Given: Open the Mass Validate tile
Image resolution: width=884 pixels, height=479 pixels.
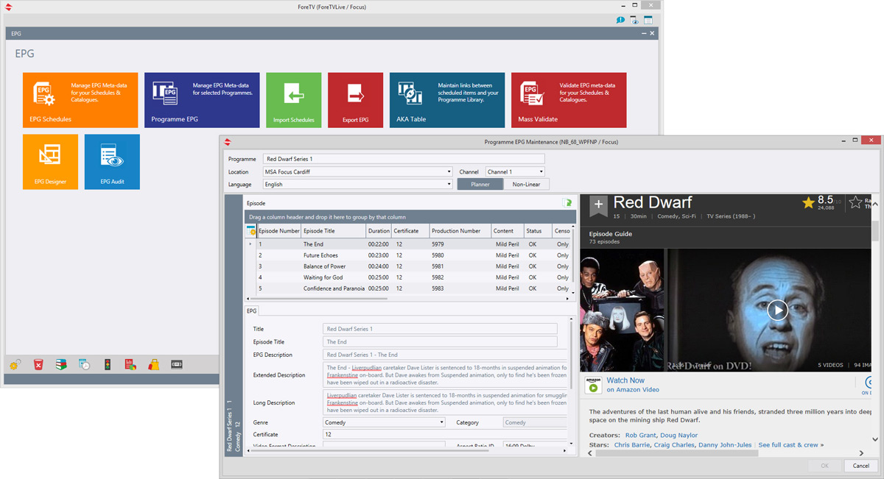Looking at the screenshot, I should click(x=569, y=100).
